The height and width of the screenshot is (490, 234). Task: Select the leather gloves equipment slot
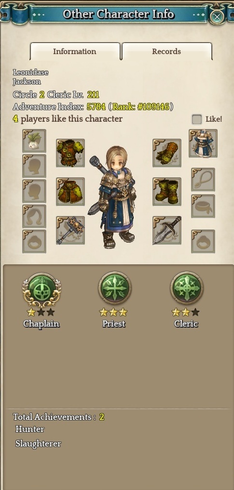(167, 153)
